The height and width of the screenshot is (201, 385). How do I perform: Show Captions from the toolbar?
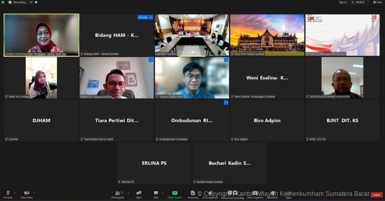pos(255,194)
